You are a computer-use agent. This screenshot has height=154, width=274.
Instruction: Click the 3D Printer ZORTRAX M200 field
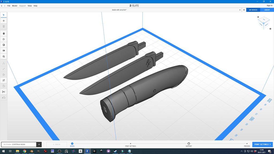19,144
